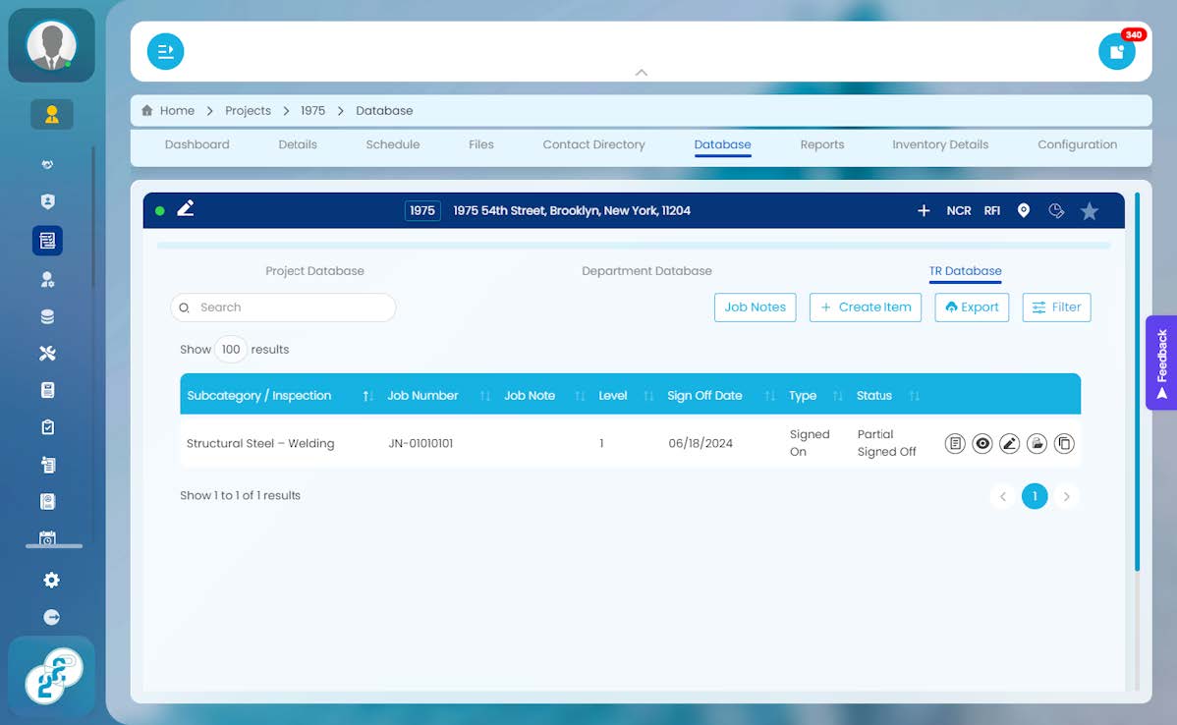The image size is (1177, 725).
Task: Switch to the Reports tab
Action: (x=822, y=144)
